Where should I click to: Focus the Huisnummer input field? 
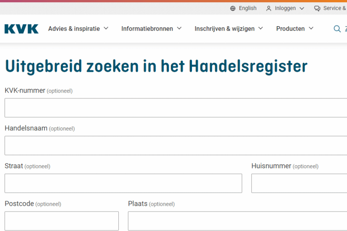(x=299, y=183)
